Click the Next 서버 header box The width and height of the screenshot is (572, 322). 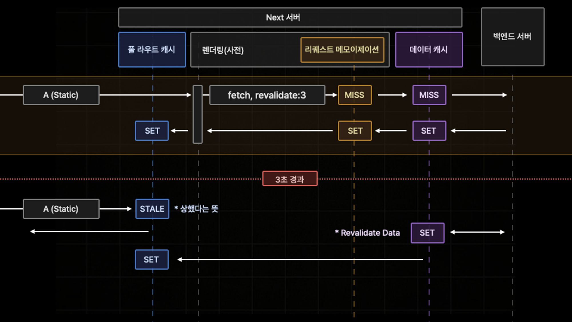click(290, 17)
